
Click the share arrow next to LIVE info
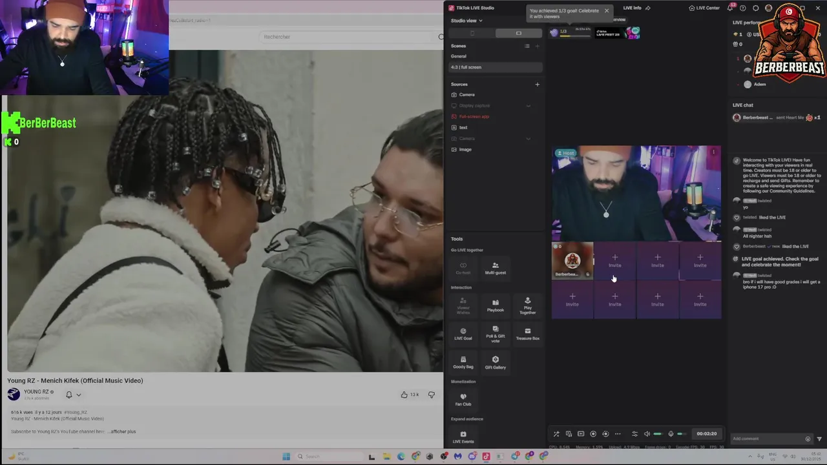tap(648, 8)
